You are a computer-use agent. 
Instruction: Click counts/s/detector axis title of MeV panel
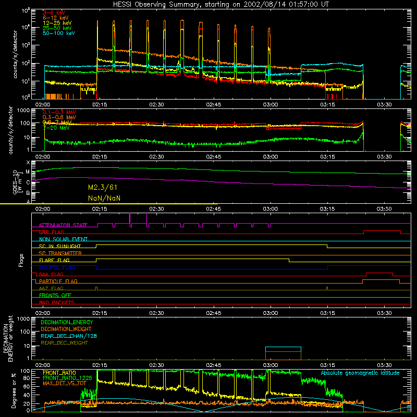10,130
